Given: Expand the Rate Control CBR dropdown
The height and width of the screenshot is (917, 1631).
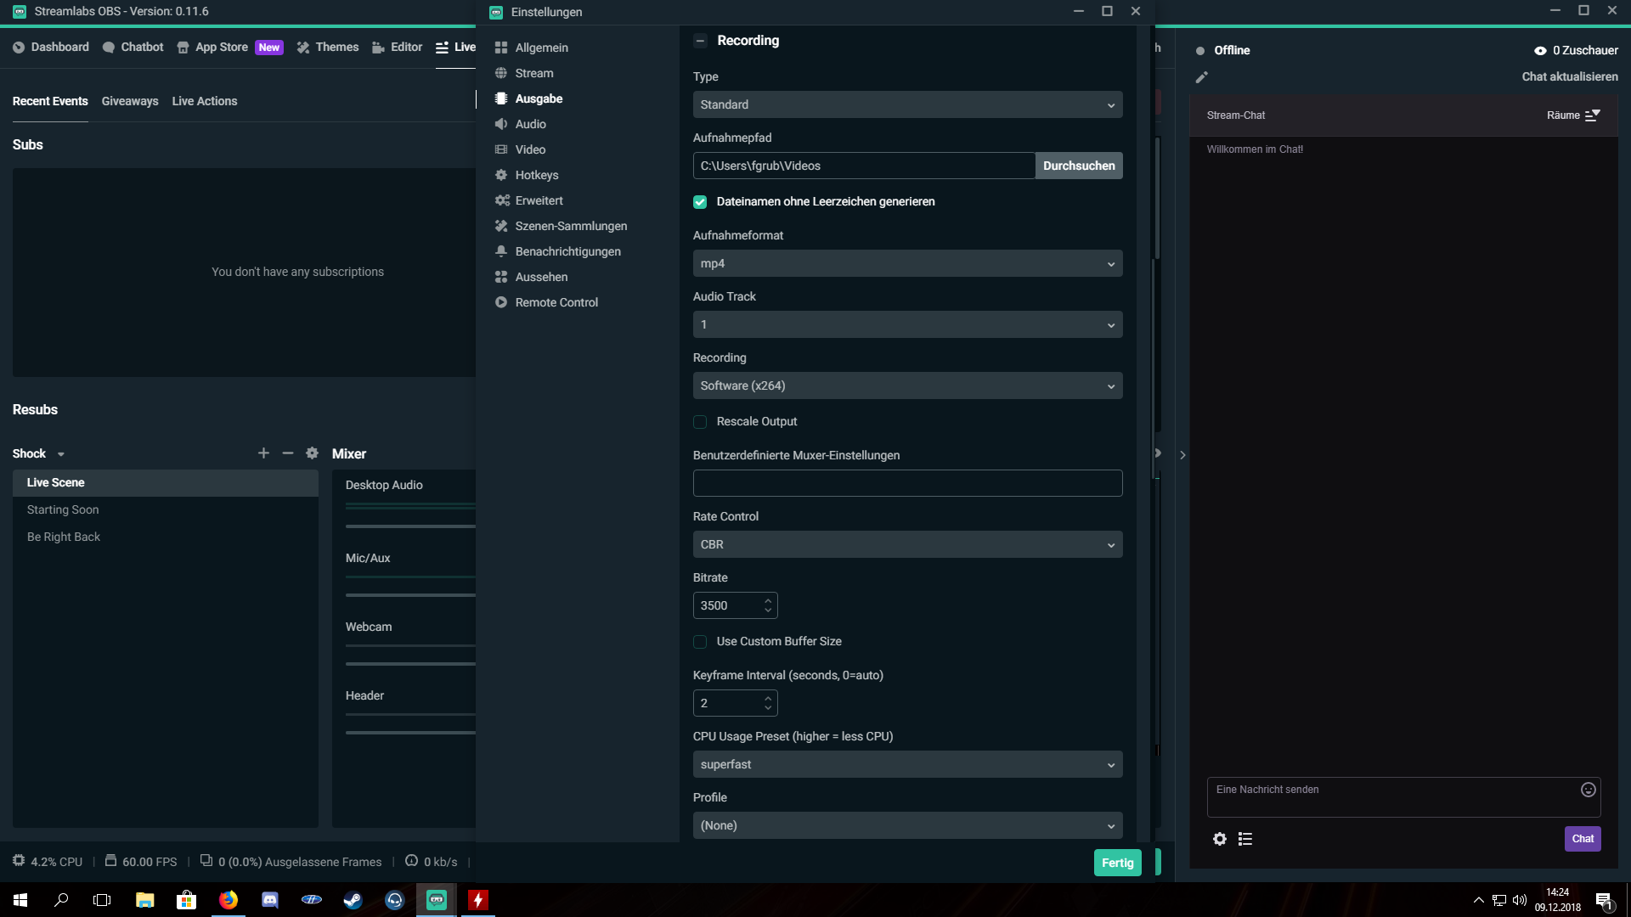Looking at the screenshot, I should click(907, 544).
